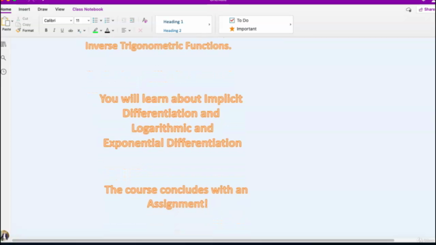The height and width of the screenshot is (245, 436).
Task: Apply Heading 1 style
Action: coord(173,22)
